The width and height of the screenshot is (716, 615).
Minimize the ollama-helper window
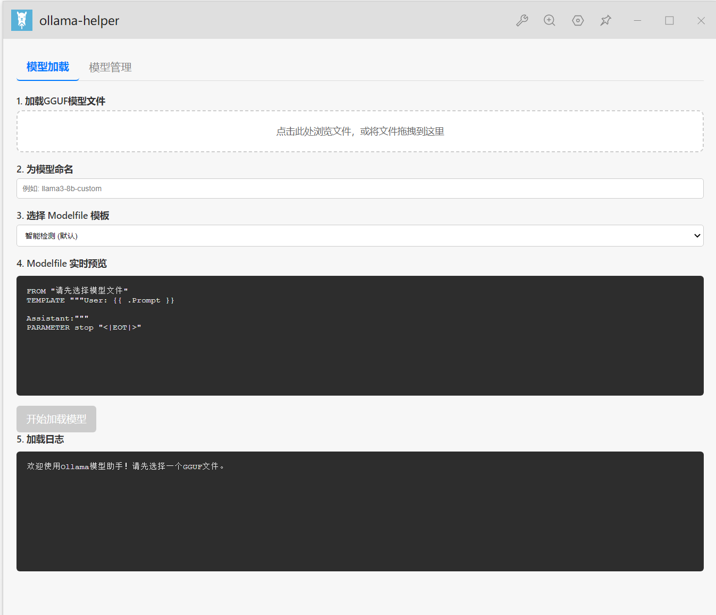tap(637, 20)
